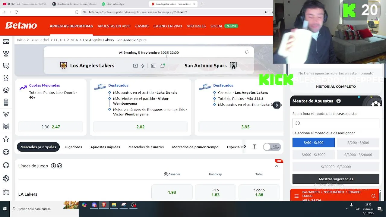The width and height of the screenshot is (386, 217).
Task: Open the Virtuales menu item
Action: pyautogui.click(x=196, y=26)
